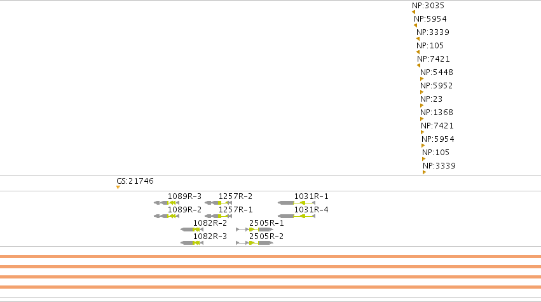Click the bottommost orange track bar

[271, 287]
